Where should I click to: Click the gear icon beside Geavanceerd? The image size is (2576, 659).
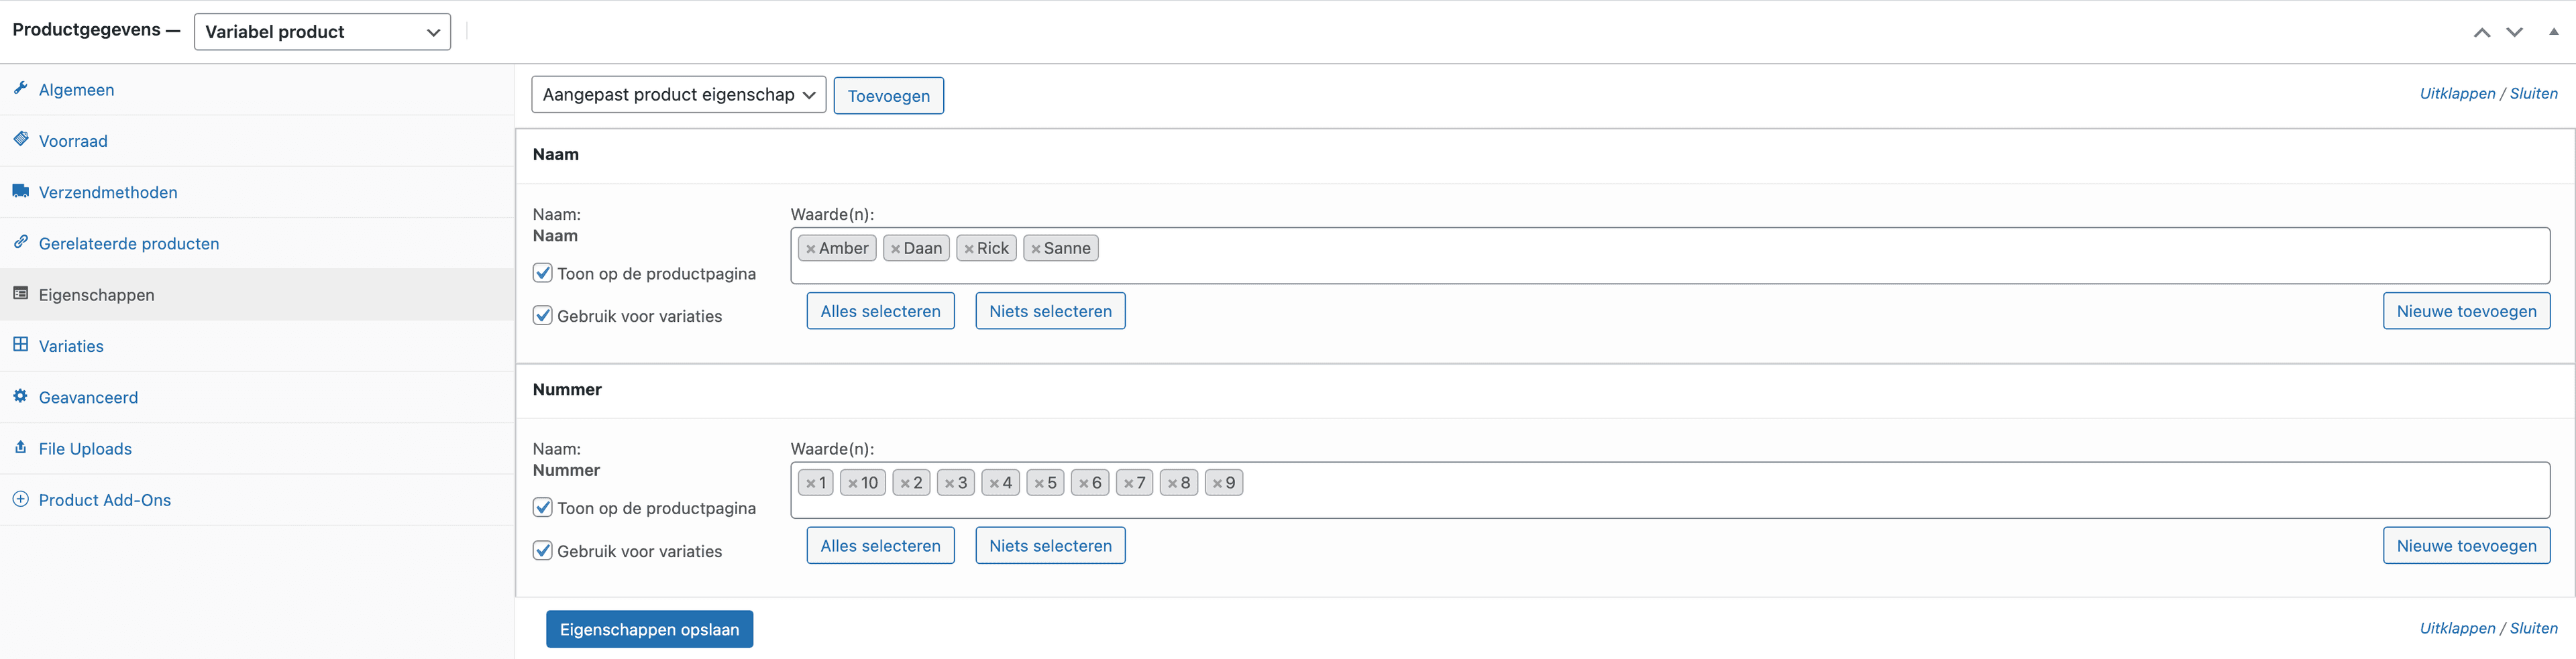click(20, 395)
